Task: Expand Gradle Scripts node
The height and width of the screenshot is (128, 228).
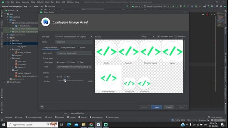Action: [x=5, y=82]
